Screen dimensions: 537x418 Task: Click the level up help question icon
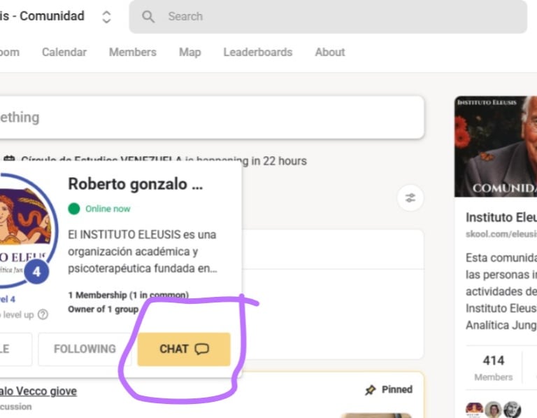(43, 314)
